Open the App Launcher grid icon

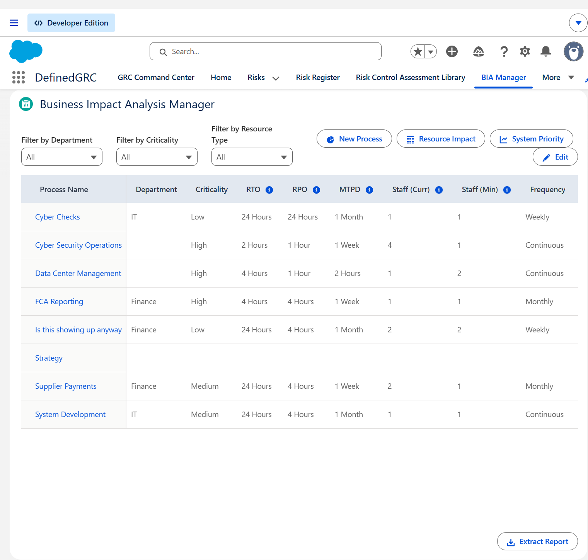point(19,77)
